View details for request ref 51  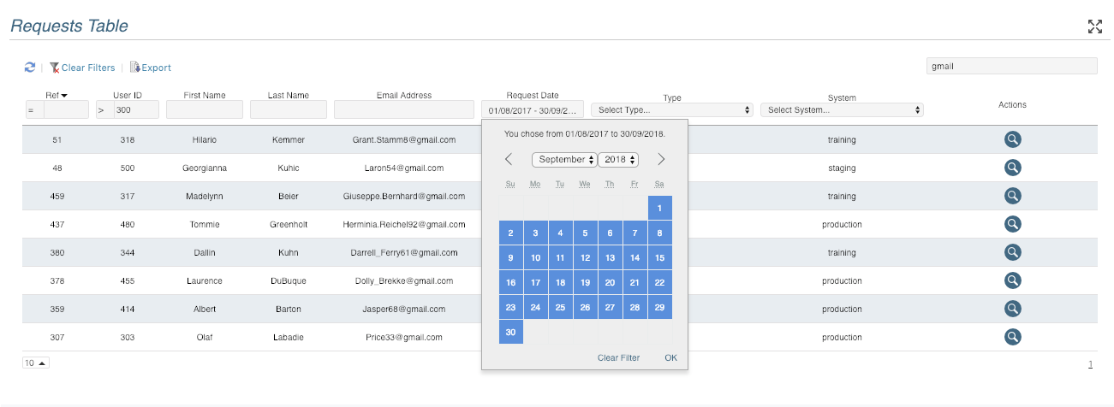(x=1012, y=139)
